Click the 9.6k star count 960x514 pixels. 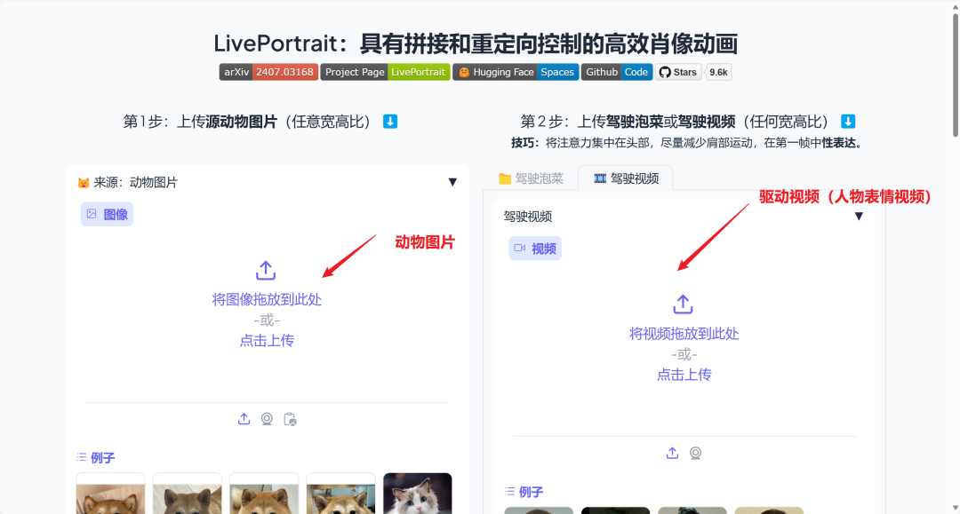click(719, 72)
